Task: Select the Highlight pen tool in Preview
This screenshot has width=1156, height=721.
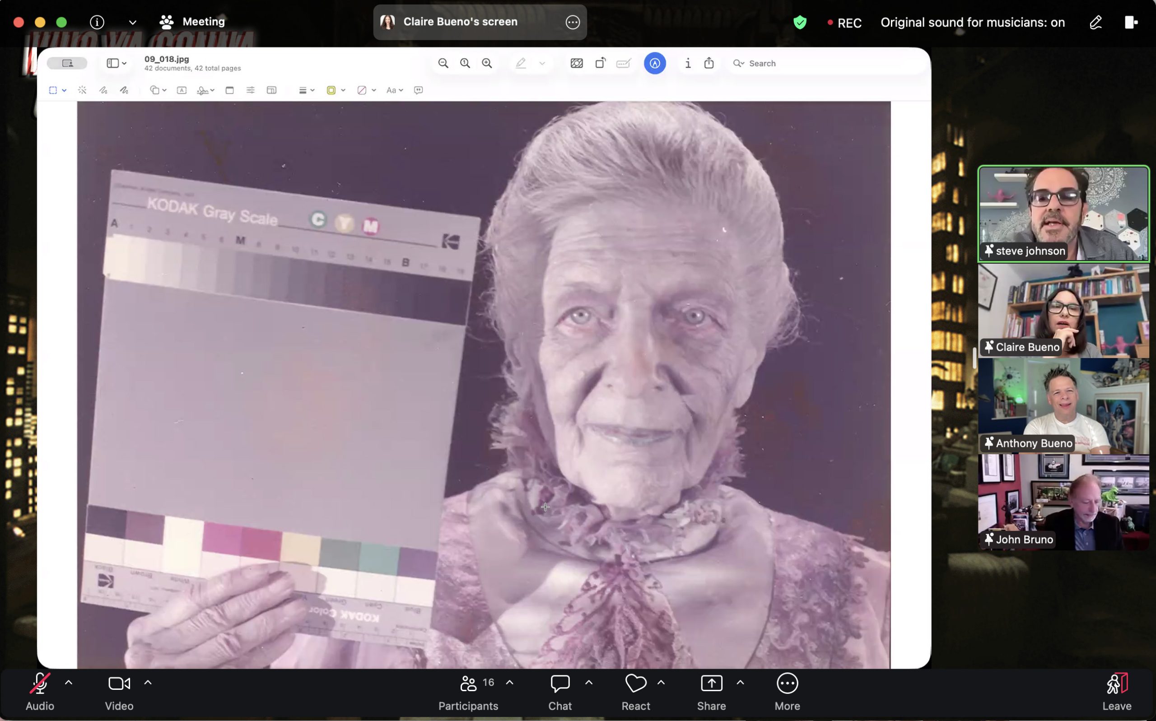Action: pos(521,63)
